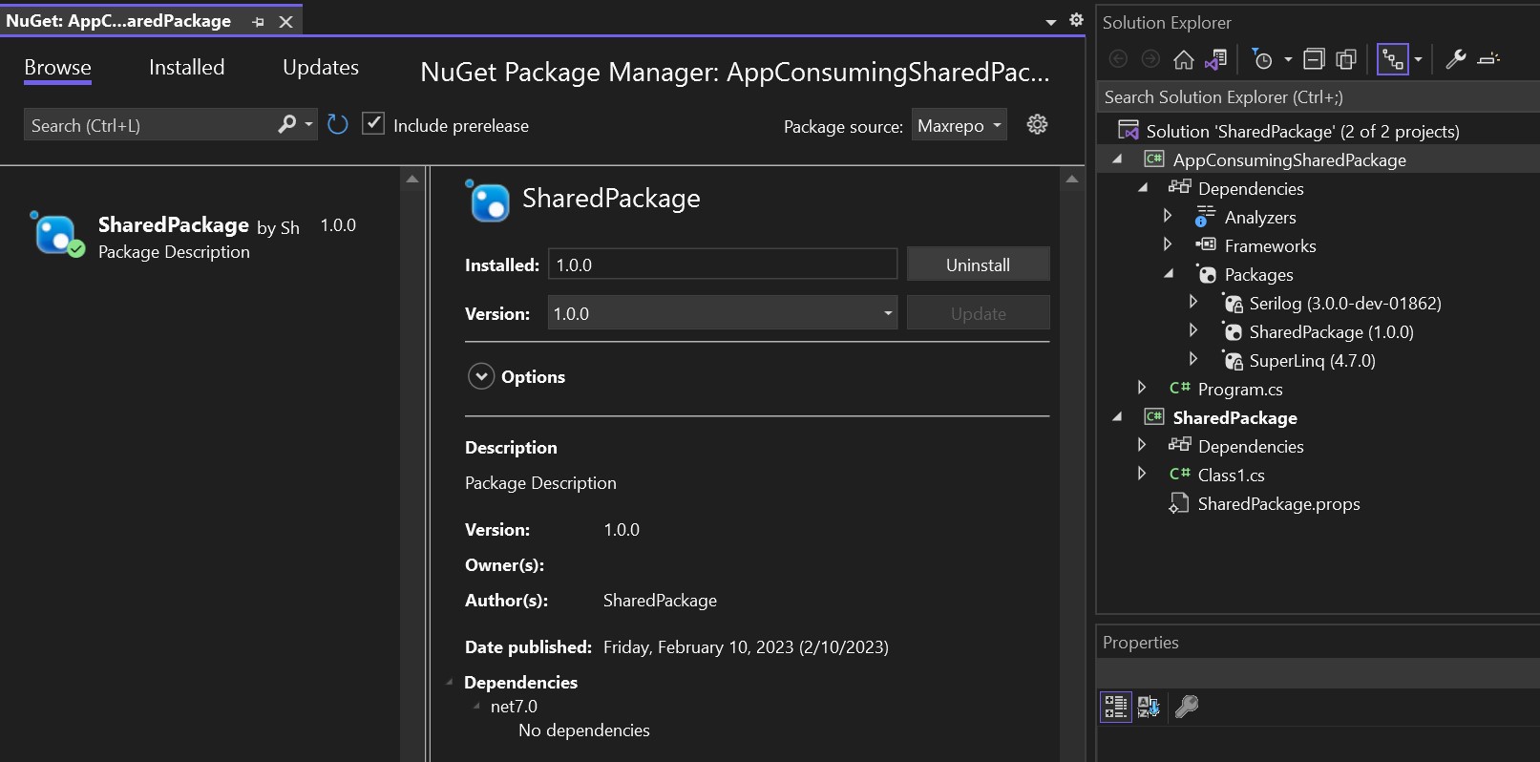Screen dimensions: 1540x762
Task: Click Show All Files icon
Action: [x=1346, y=59]
